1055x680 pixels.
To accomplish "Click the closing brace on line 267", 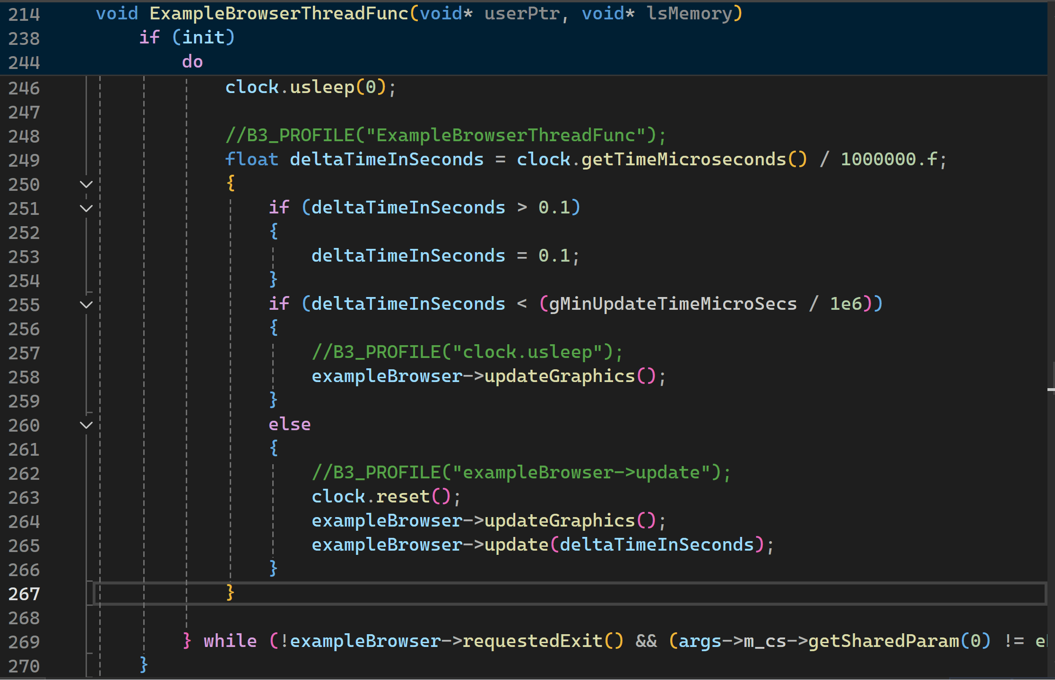I will 230,593.
